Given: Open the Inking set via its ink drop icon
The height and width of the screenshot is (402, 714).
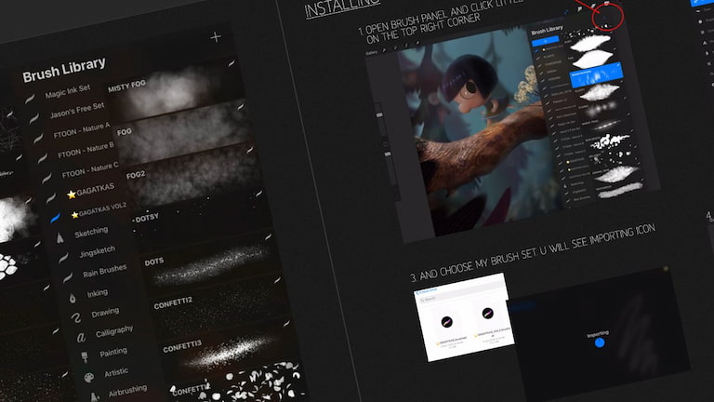Looking at the screenshot, I should 73,298.
